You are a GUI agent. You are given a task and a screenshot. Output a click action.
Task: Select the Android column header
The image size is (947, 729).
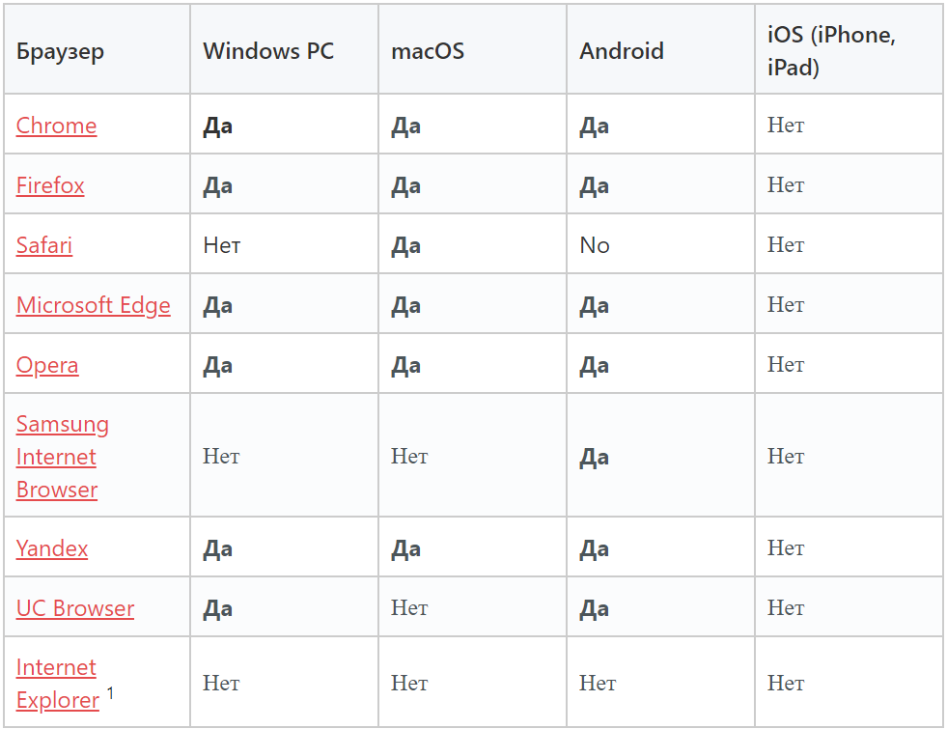tap(622, 51)
